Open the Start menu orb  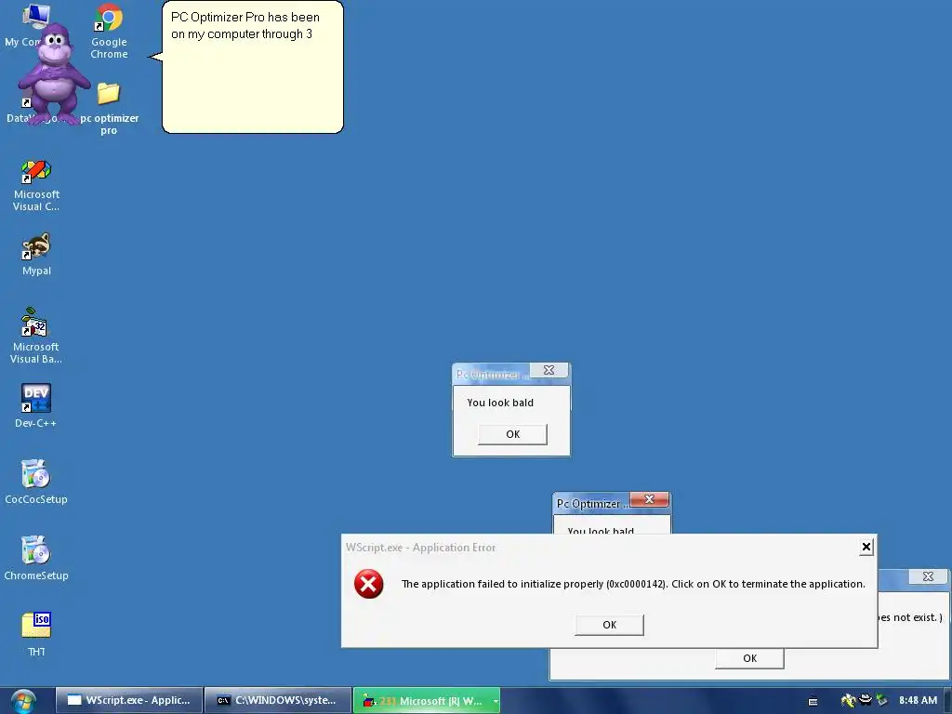click(x=23, y=701)
